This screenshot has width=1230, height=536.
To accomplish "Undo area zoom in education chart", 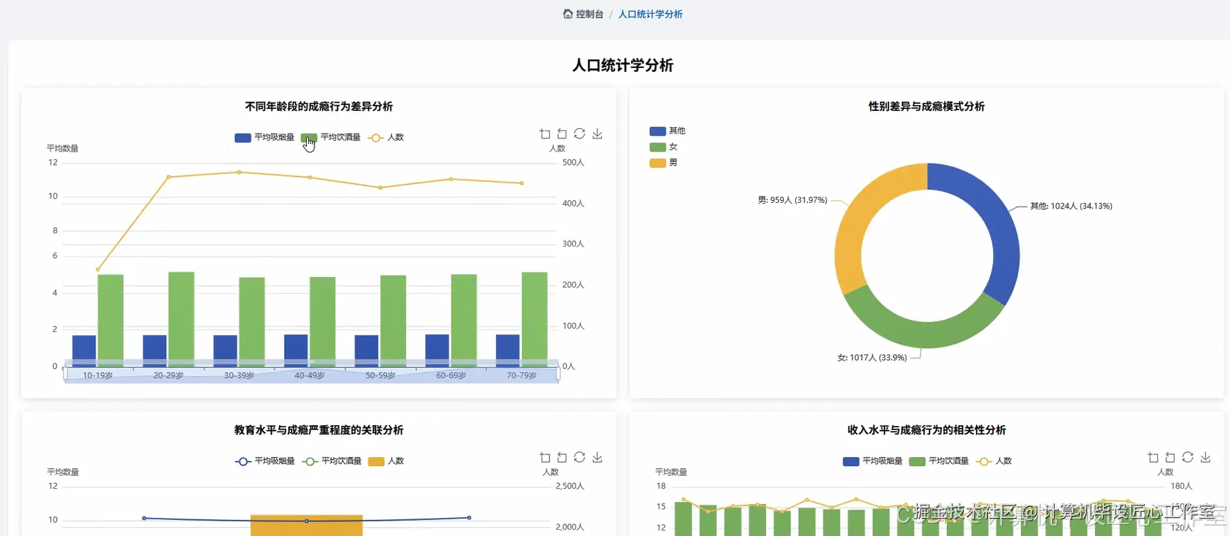I will pyautogui.click(x=562, y=457).
